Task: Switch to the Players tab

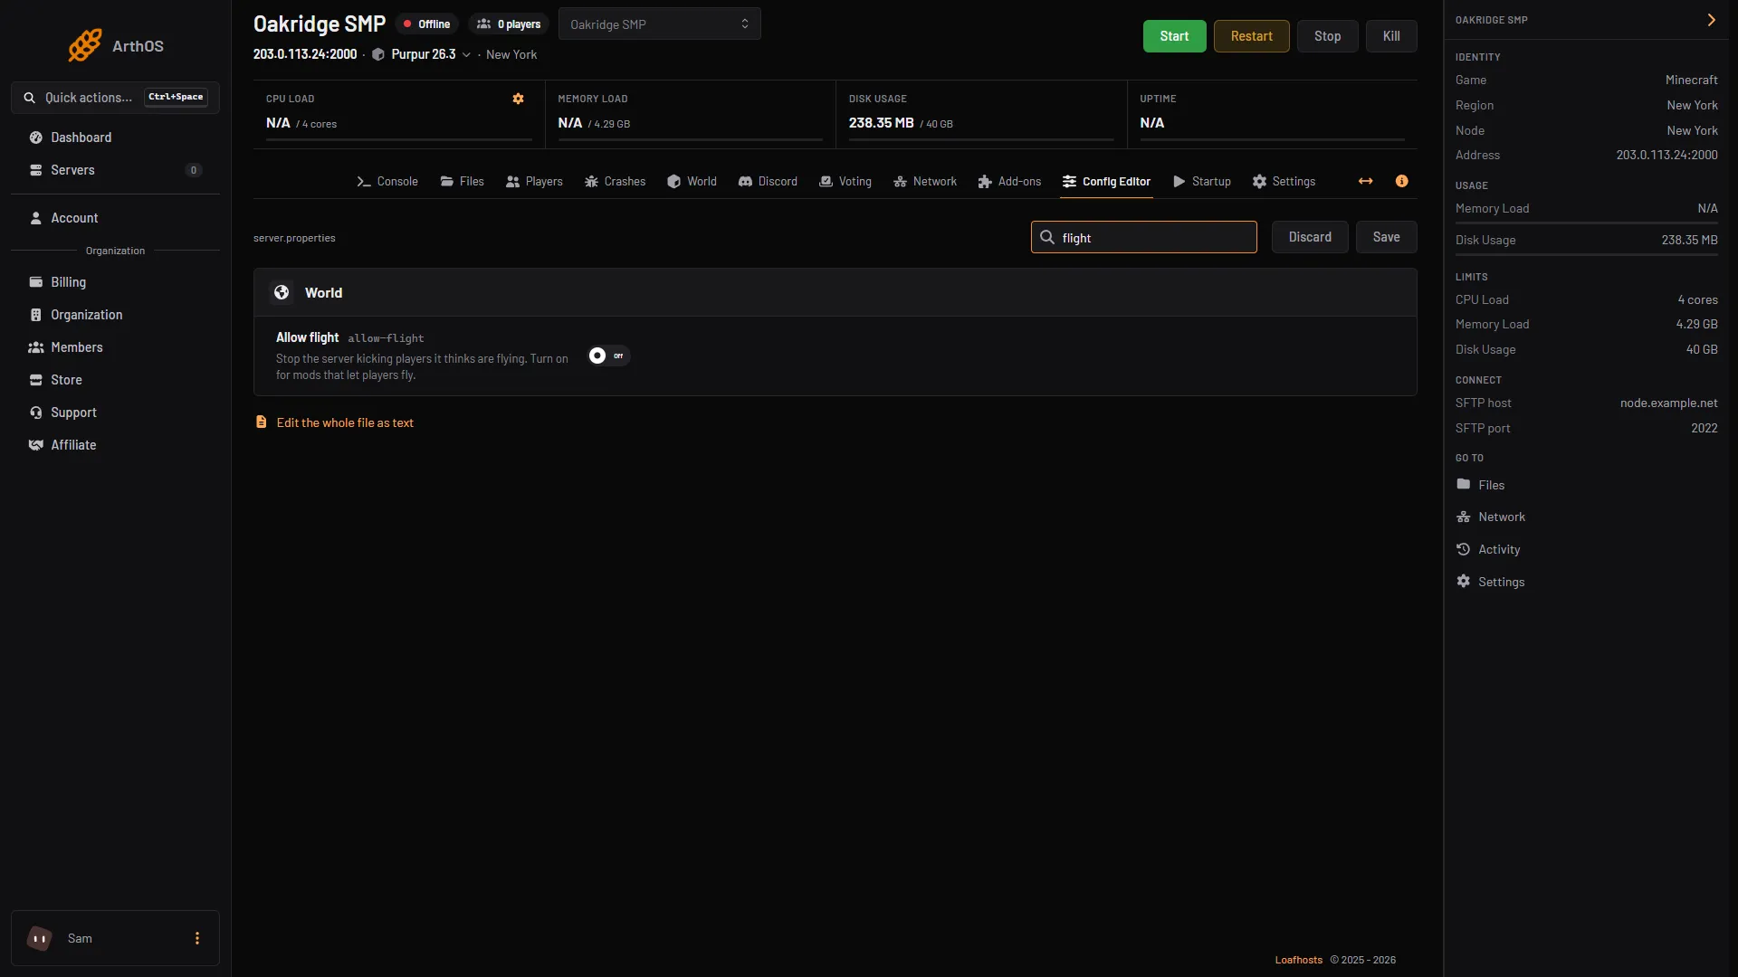Action: (534, 182)
